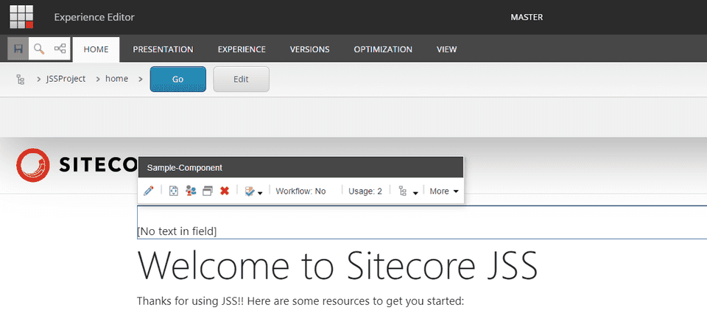Open the EXPERIENCE tab
Viewport: 707px width, 316px height.
242,49
